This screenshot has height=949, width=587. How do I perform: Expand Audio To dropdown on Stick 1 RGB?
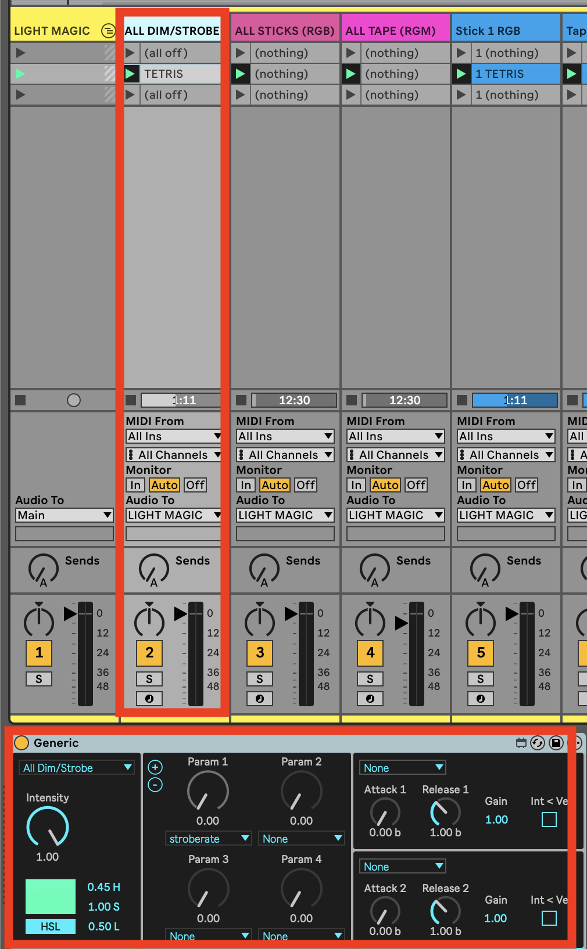(506, 515)
